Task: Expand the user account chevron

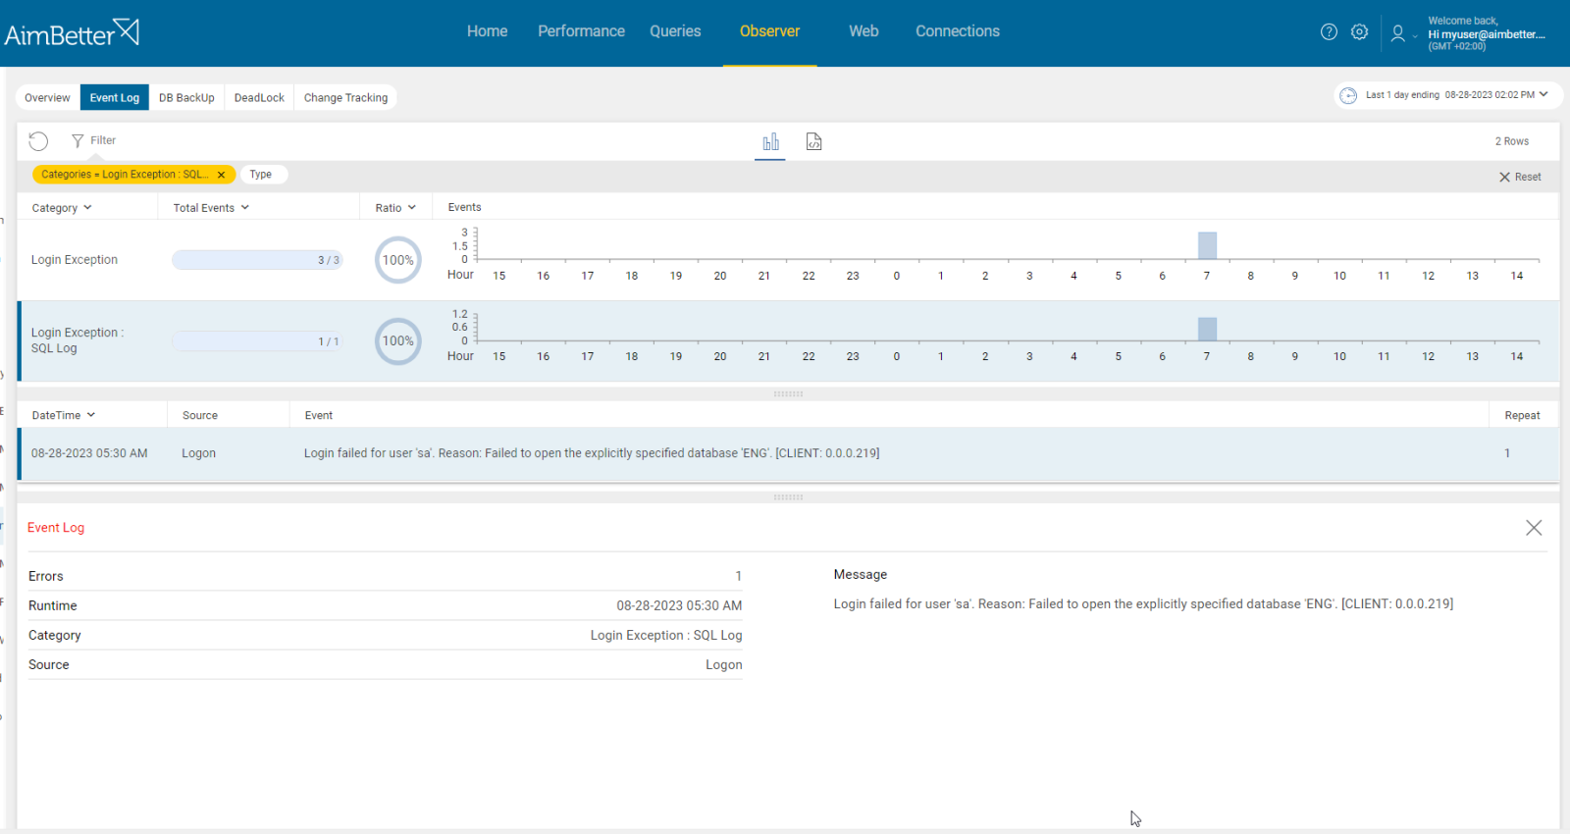Action: (1415, 37)
